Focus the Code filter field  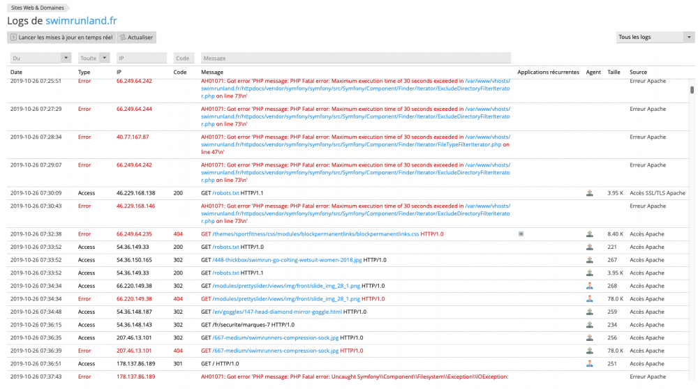(x=184, y=58)
